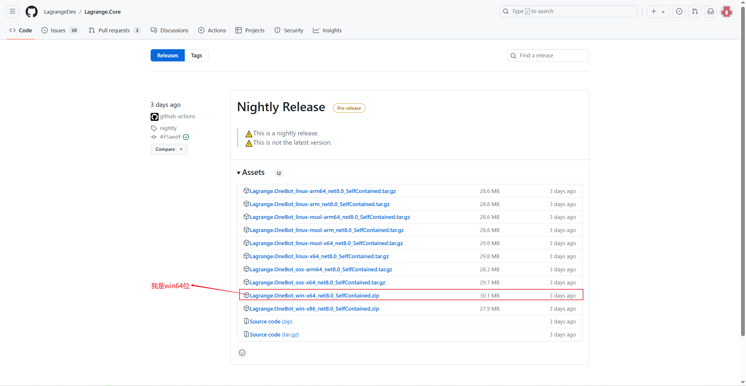
Task: Click the '28.3 MB' size of osx-arm64 asset
Action: coord(490,269)
